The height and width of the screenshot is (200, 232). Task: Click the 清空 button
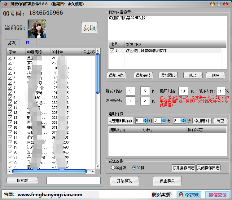click(220, 121)
